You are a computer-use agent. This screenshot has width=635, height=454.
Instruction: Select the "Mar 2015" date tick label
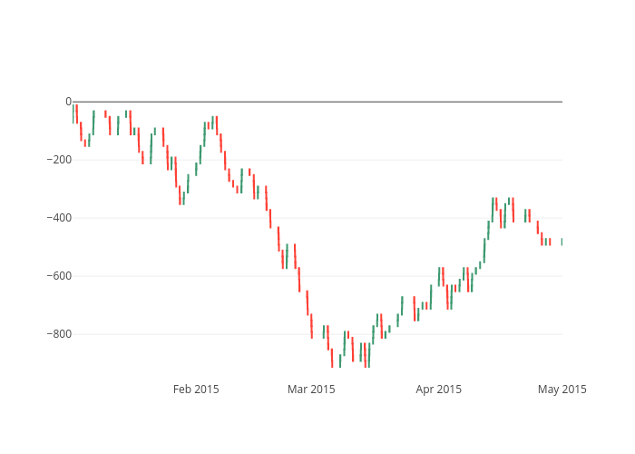(311, 390)
